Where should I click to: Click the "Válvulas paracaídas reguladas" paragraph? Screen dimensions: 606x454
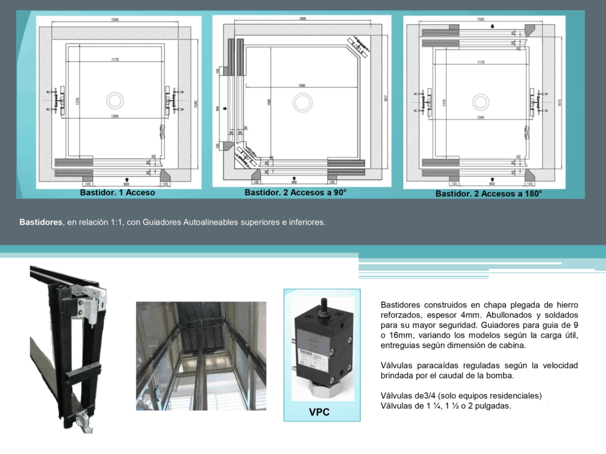479,371
